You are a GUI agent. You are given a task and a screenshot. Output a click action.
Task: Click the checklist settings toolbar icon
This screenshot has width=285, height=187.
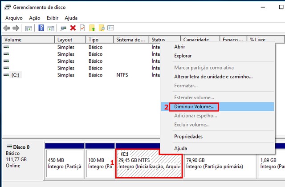111,28
